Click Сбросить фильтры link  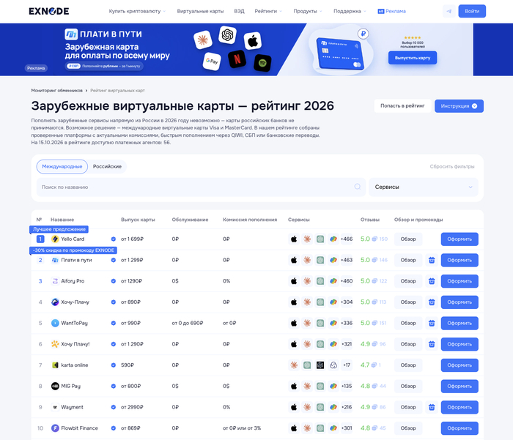tap(452, 166)
